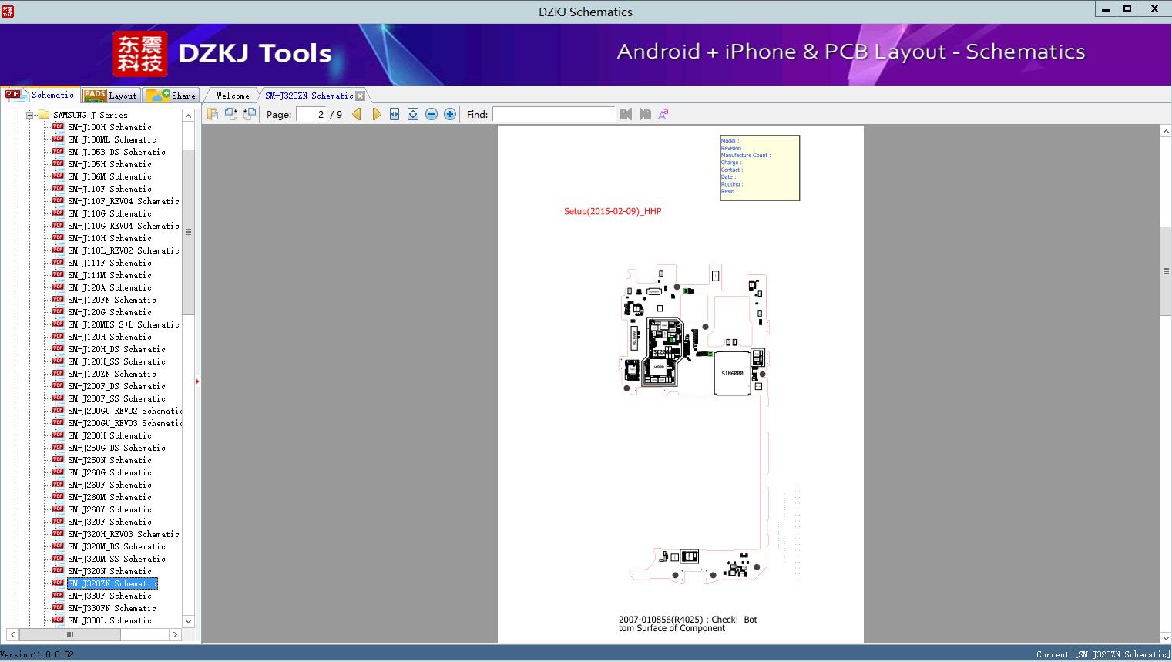Open SM-J120FN Schematic
The width and height of the screenshot is (1172, 662).
tap(112, 300)
